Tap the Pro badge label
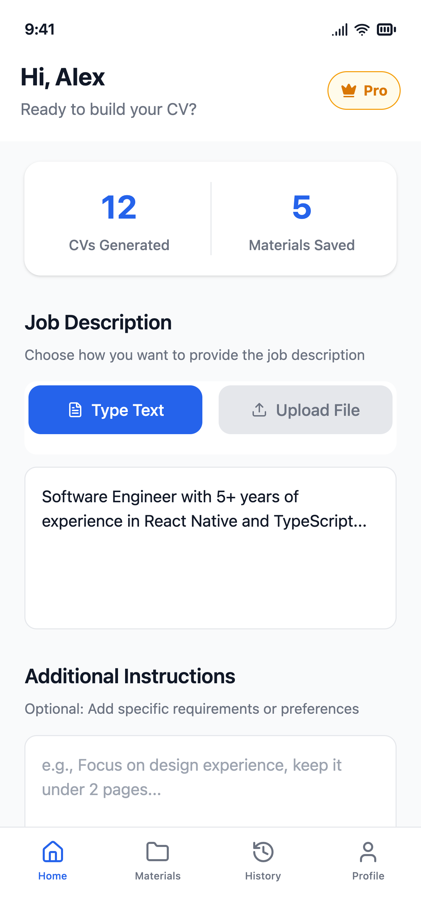The image size is (421, 911). point(375,90)
